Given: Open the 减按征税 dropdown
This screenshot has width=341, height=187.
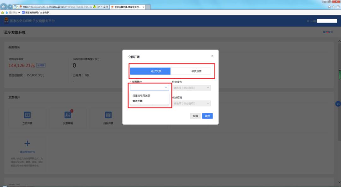Looking at the screenshot, I should pos(191,103).
